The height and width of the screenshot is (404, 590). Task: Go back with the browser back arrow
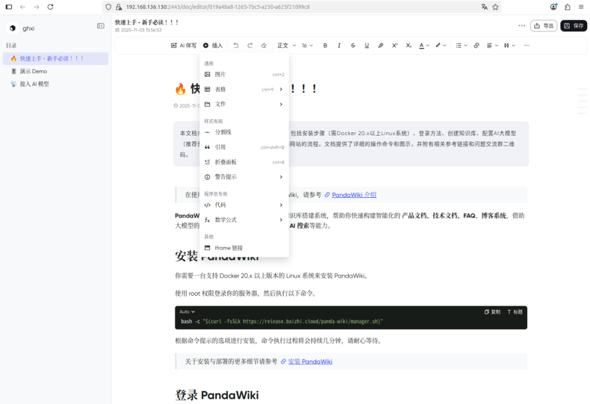click(22, 7)
